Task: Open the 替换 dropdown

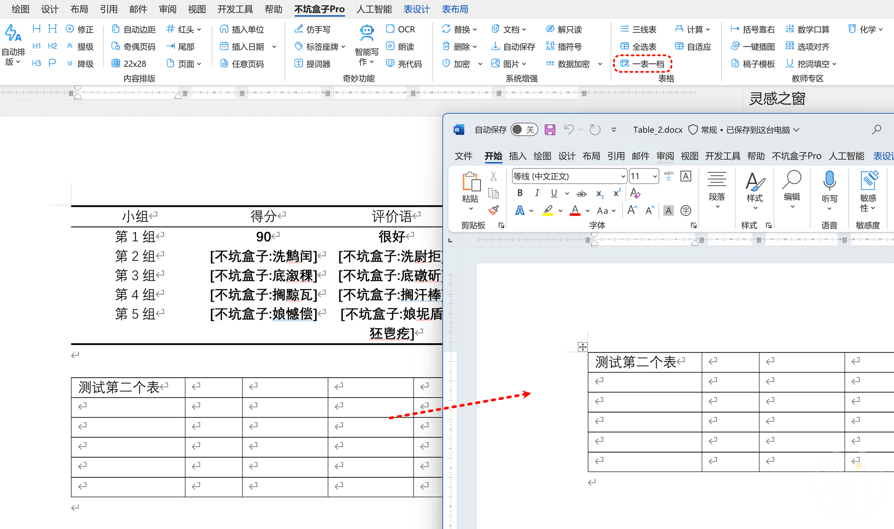Action: point(460,29)
